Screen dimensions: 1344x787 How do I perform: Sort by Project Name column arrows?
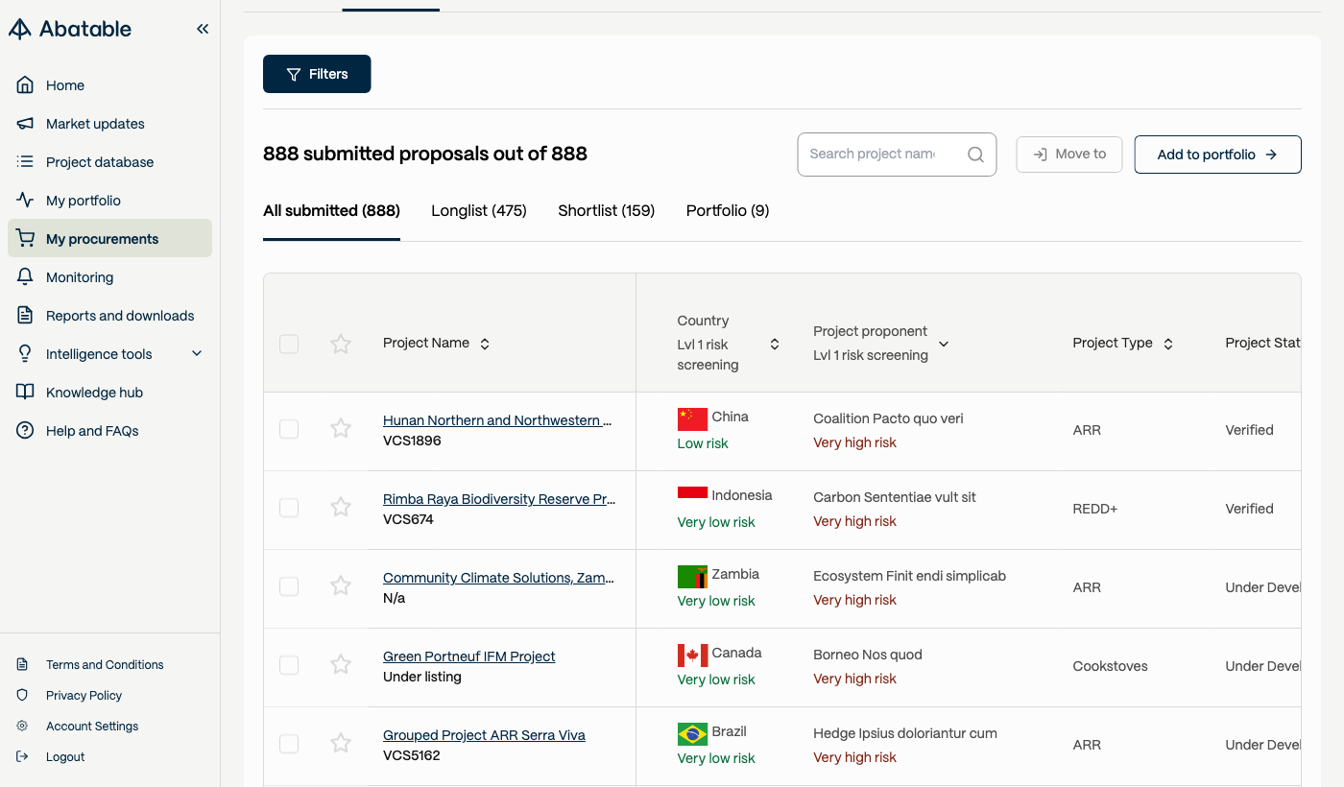click(485, 344)
